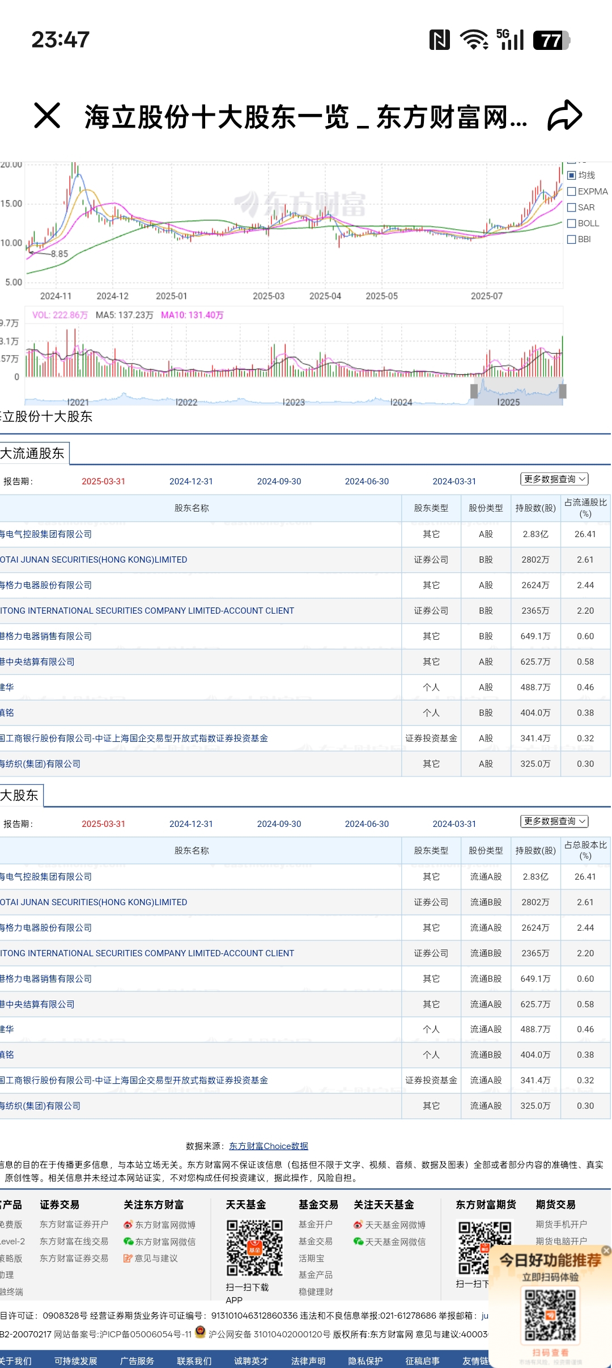This screenshot has width=612, height=1368.
Task: Open 更多数据查询 dropdown in 大股东 section
Action: [554, 821]
